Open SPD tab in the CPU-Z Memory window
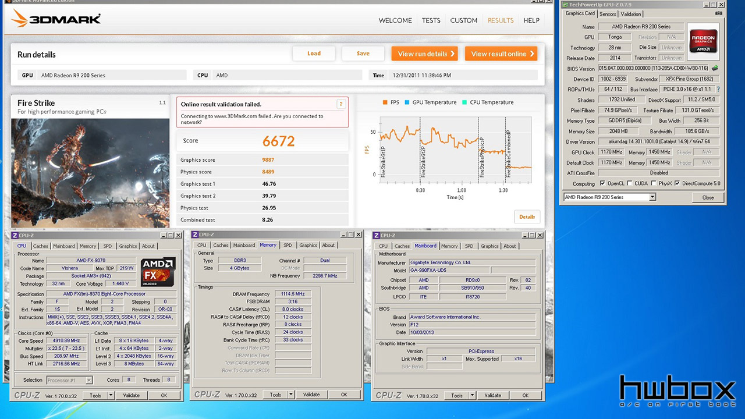 [288, 245]
